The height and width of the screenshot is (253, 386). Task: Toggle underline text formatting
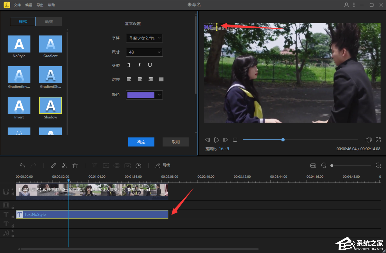(x=150, y=65)
